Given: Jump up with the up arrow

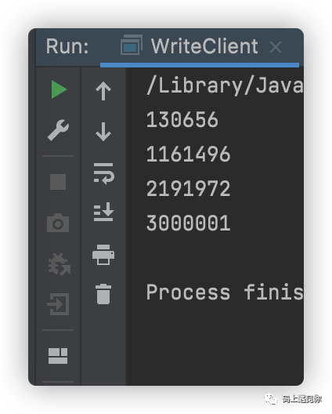Looking at the screenshot, I should [x=103, y=91].
